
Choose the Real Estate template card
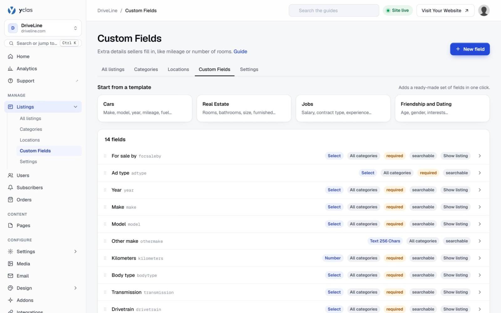point(244,108)
